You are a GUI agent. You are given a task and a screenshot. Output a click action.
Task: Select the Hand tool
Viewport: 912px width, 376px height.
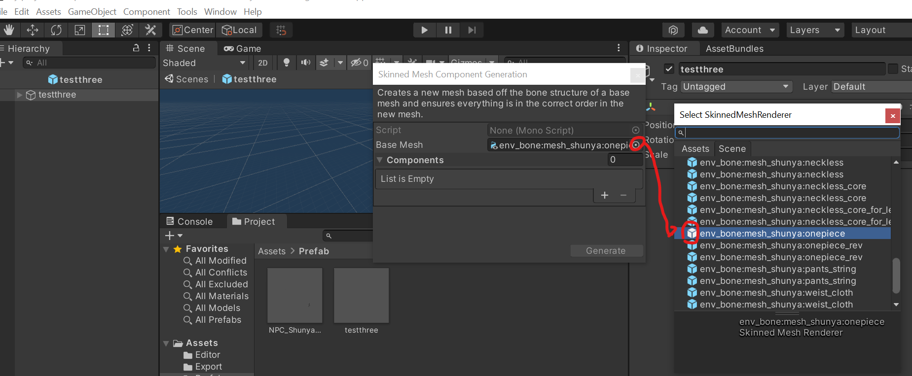(9, 30)
